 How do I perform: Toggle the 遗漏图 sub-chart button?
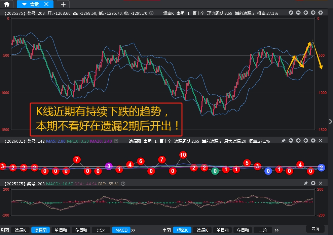(x=40, y=230)
